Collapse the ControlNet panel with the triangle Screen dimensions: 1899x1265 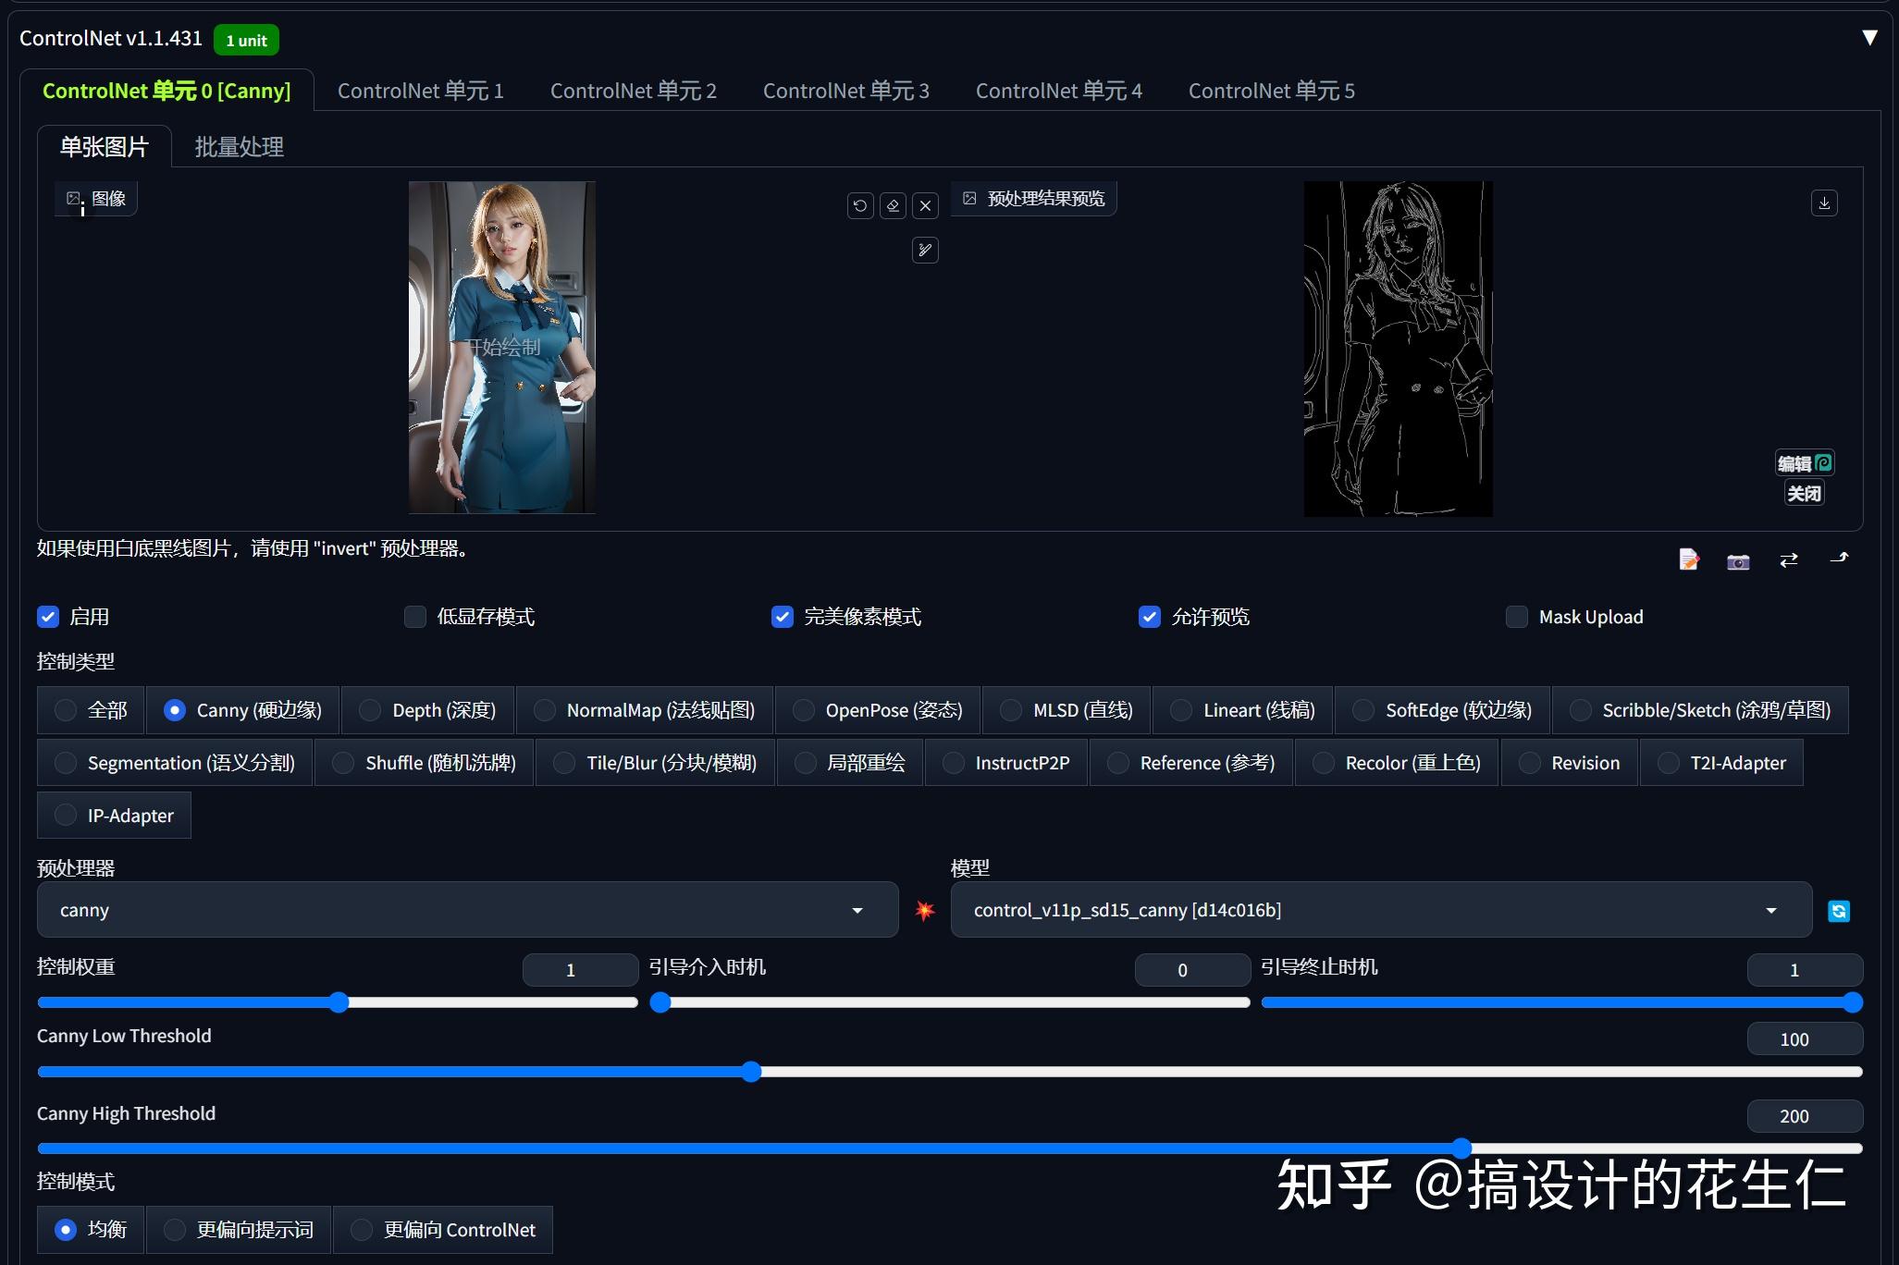point(1869,37)
